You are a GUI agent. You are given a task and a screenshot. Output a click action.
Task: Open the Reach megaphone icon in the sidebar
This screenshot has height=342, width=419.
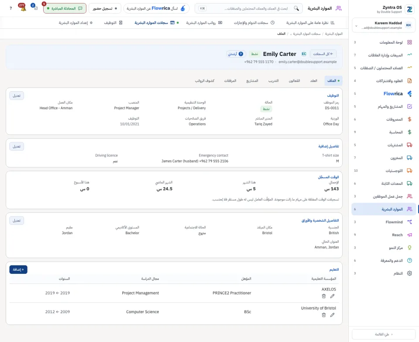409,235
